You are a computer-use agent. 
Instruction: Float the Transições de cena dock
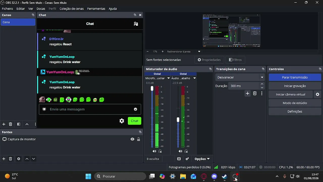(263, 69)
